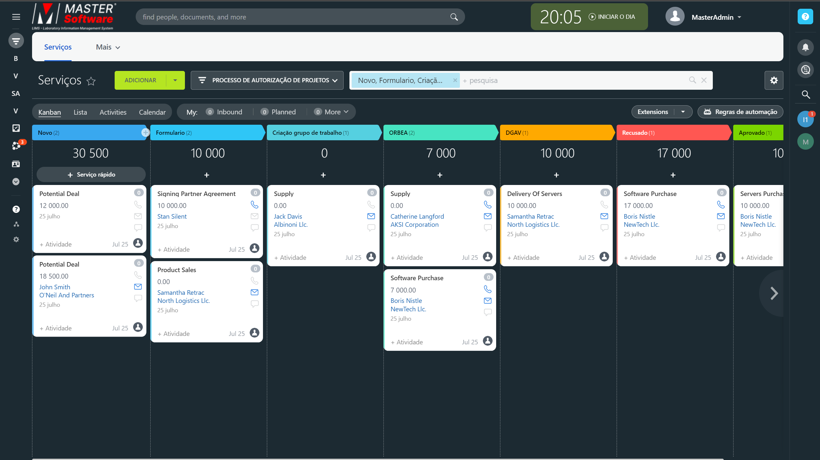Open the SA sidebar item

coord(16,94)
